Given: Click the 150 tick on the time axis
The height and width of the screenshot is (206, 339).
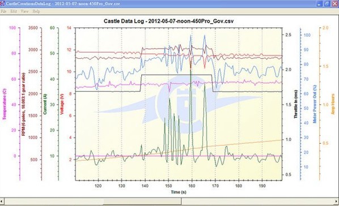Looking at the screenshot, I should coord(168,186).
